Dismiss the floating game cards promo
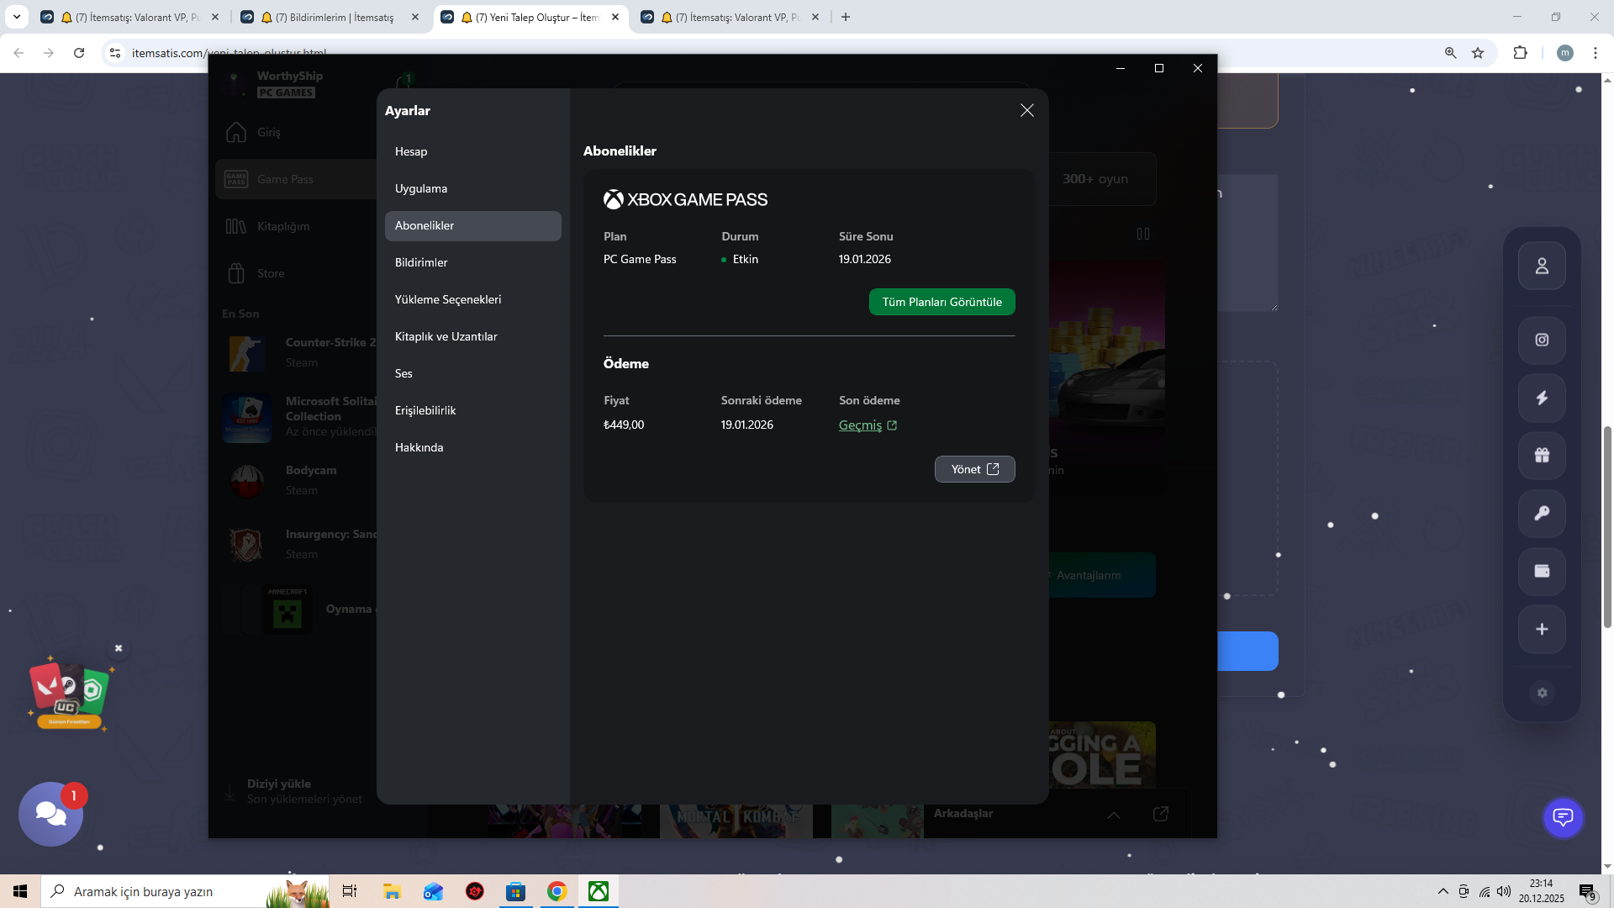Image resolution: width=1614 pixels, height=908 pixels. click(119, 648)
